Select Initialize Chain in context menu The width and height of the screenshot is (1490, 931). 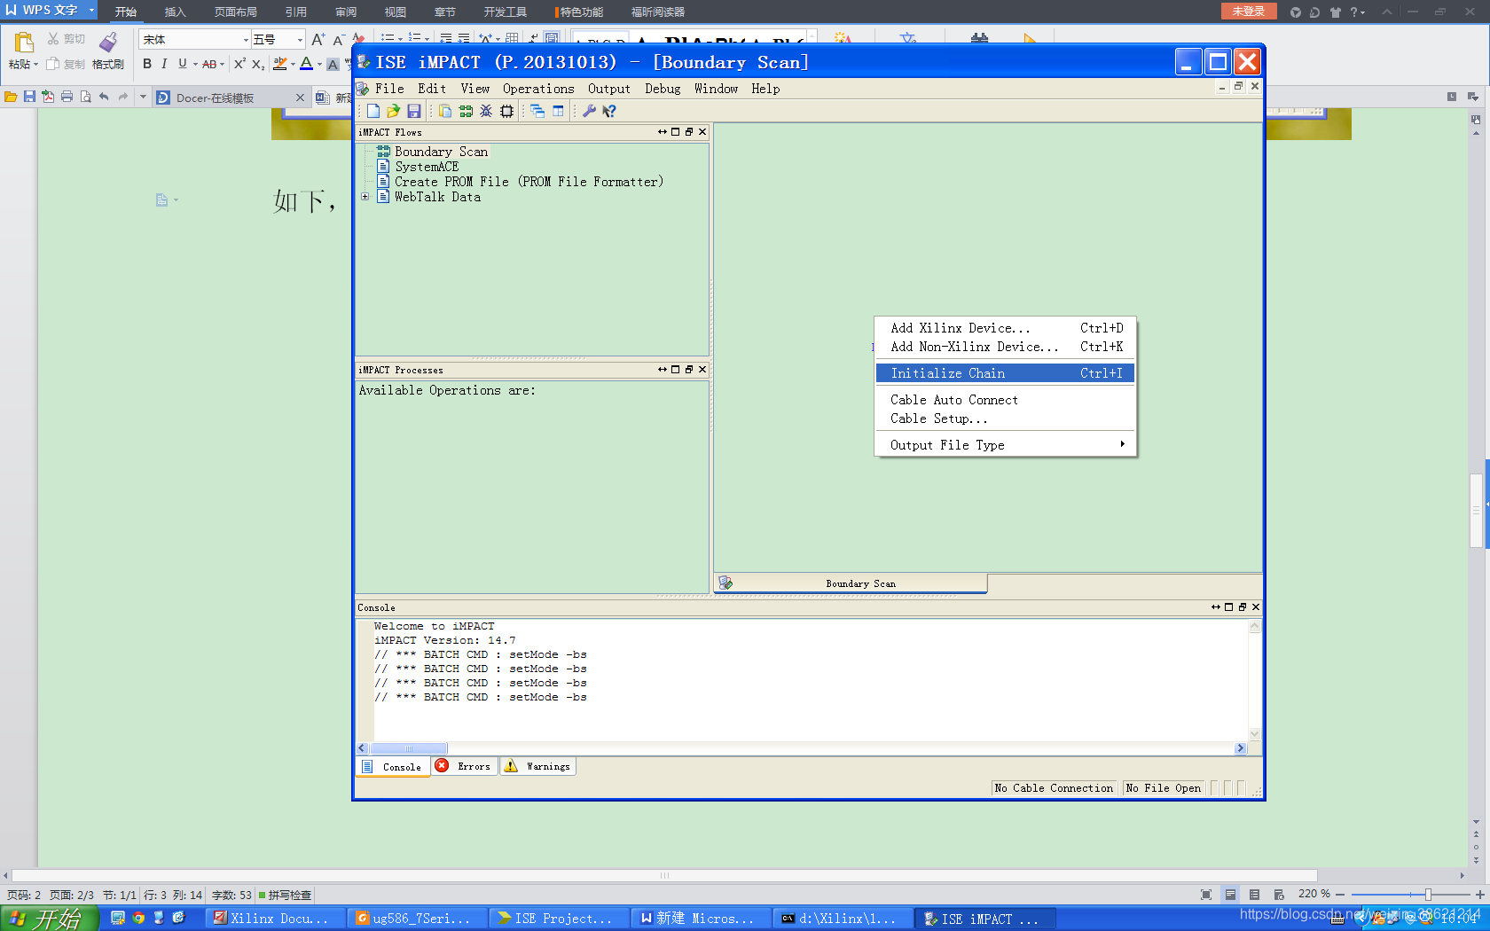pyautogui.click(x=1006, y=373)
